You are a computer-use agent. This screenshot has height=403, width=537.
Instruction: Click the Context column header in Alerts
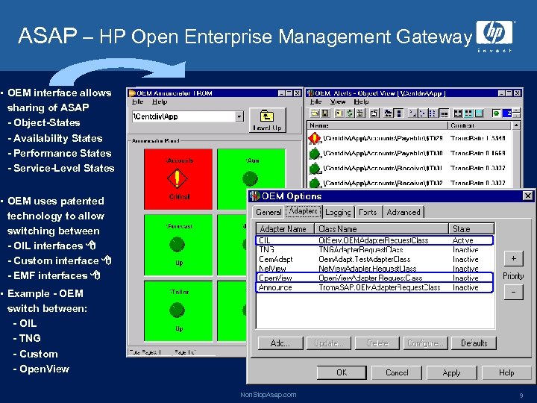480,125
